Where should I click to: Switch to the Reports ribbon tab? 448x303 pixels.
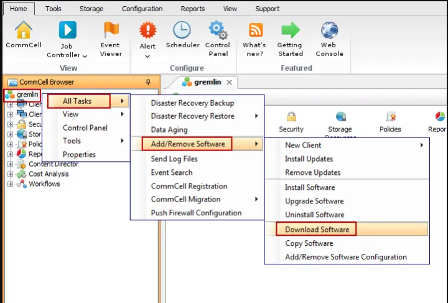[x=192, y=9]
